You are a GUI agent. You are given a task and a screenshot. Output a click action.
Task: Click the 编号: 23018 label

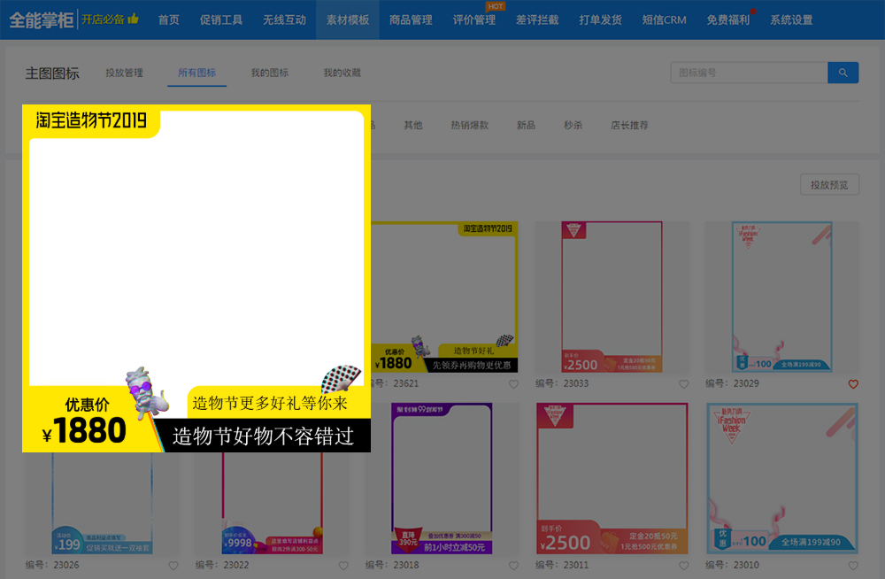click(392, 565)
